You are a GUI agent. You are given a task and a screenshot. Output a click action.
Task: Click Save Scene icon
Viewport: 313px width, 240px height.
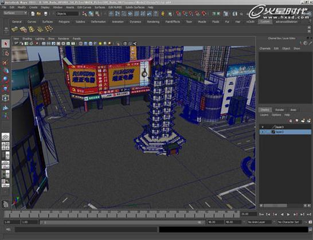point(45,14)
